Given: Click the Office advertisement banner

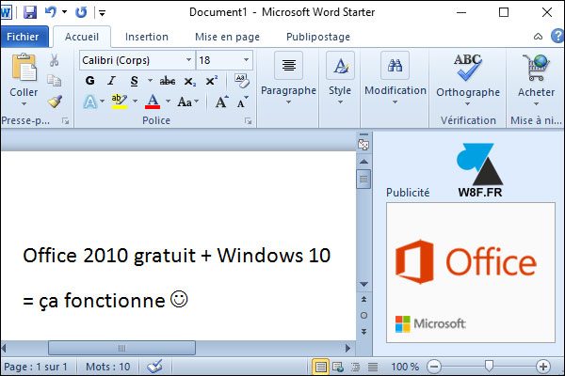Looking at the screenshot, I should click(x=471, y=273).
